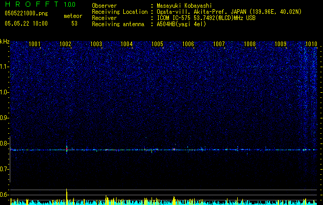Click the 1003 time marker
The width and height of the screenshot is (323, 205).
tap(96, 44)
